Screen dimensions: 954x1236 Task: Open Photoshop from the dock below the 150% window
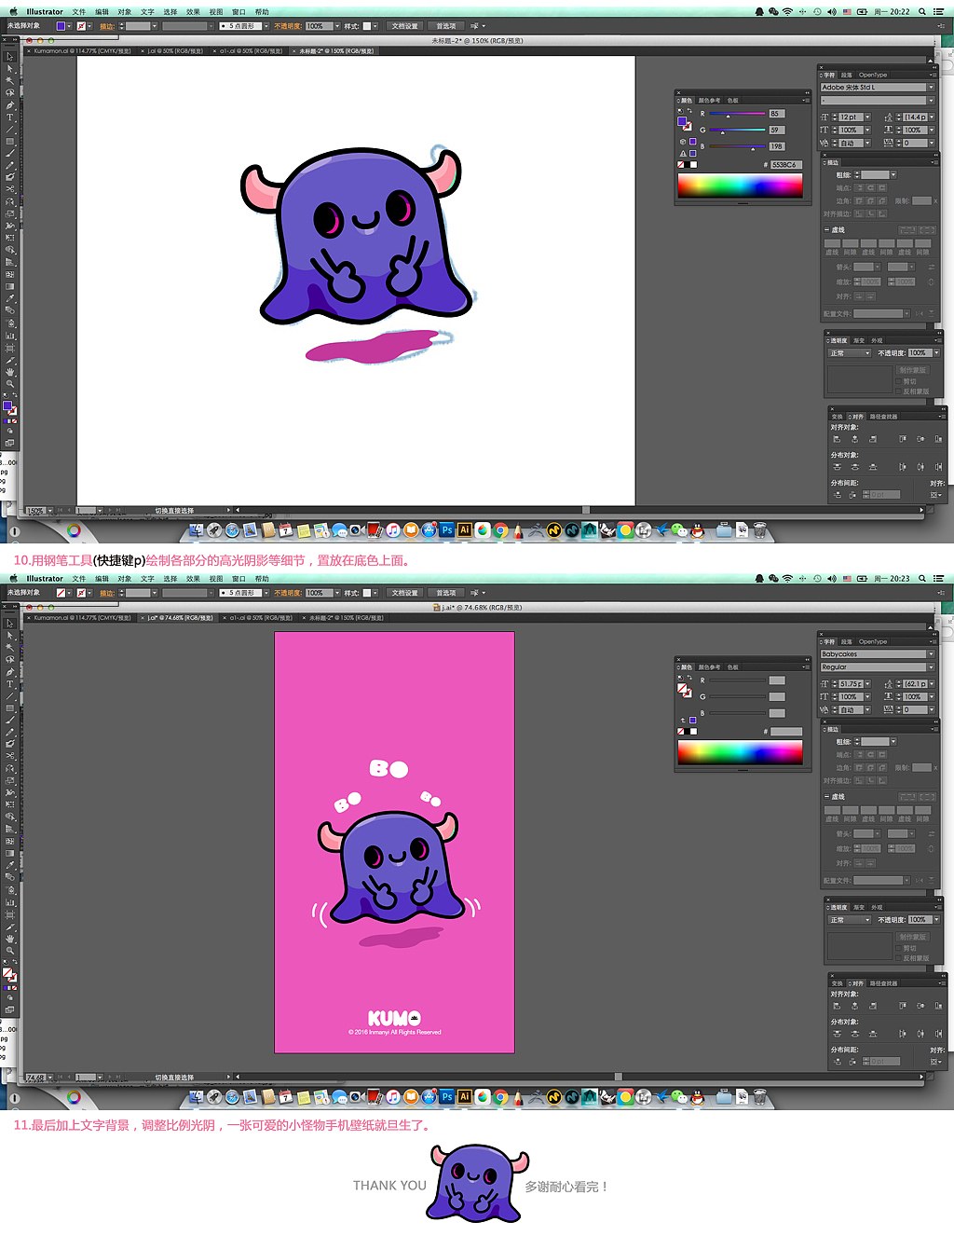[x=447, y=529]
